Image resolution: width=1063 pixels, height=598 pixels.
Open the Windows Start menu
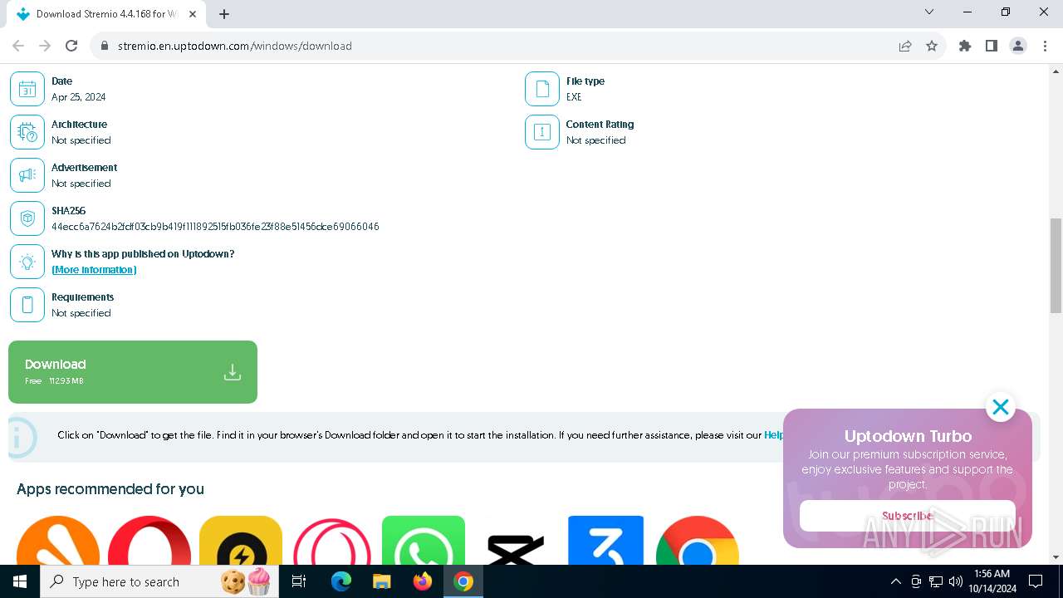(x=20, y=581)
